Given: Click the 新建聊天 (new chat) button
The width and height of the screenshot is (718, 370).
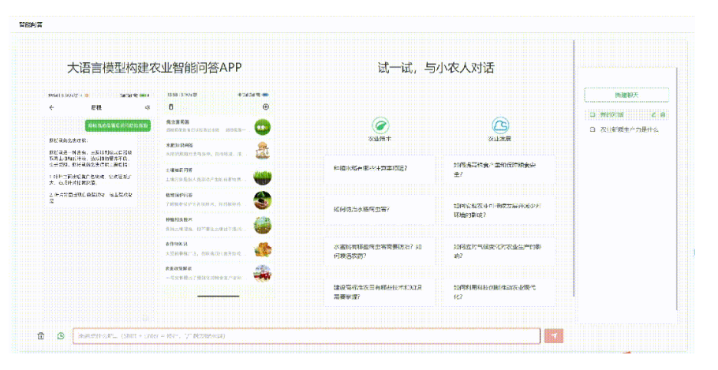Looking at the screenshot, I should (x=626, y=95).
